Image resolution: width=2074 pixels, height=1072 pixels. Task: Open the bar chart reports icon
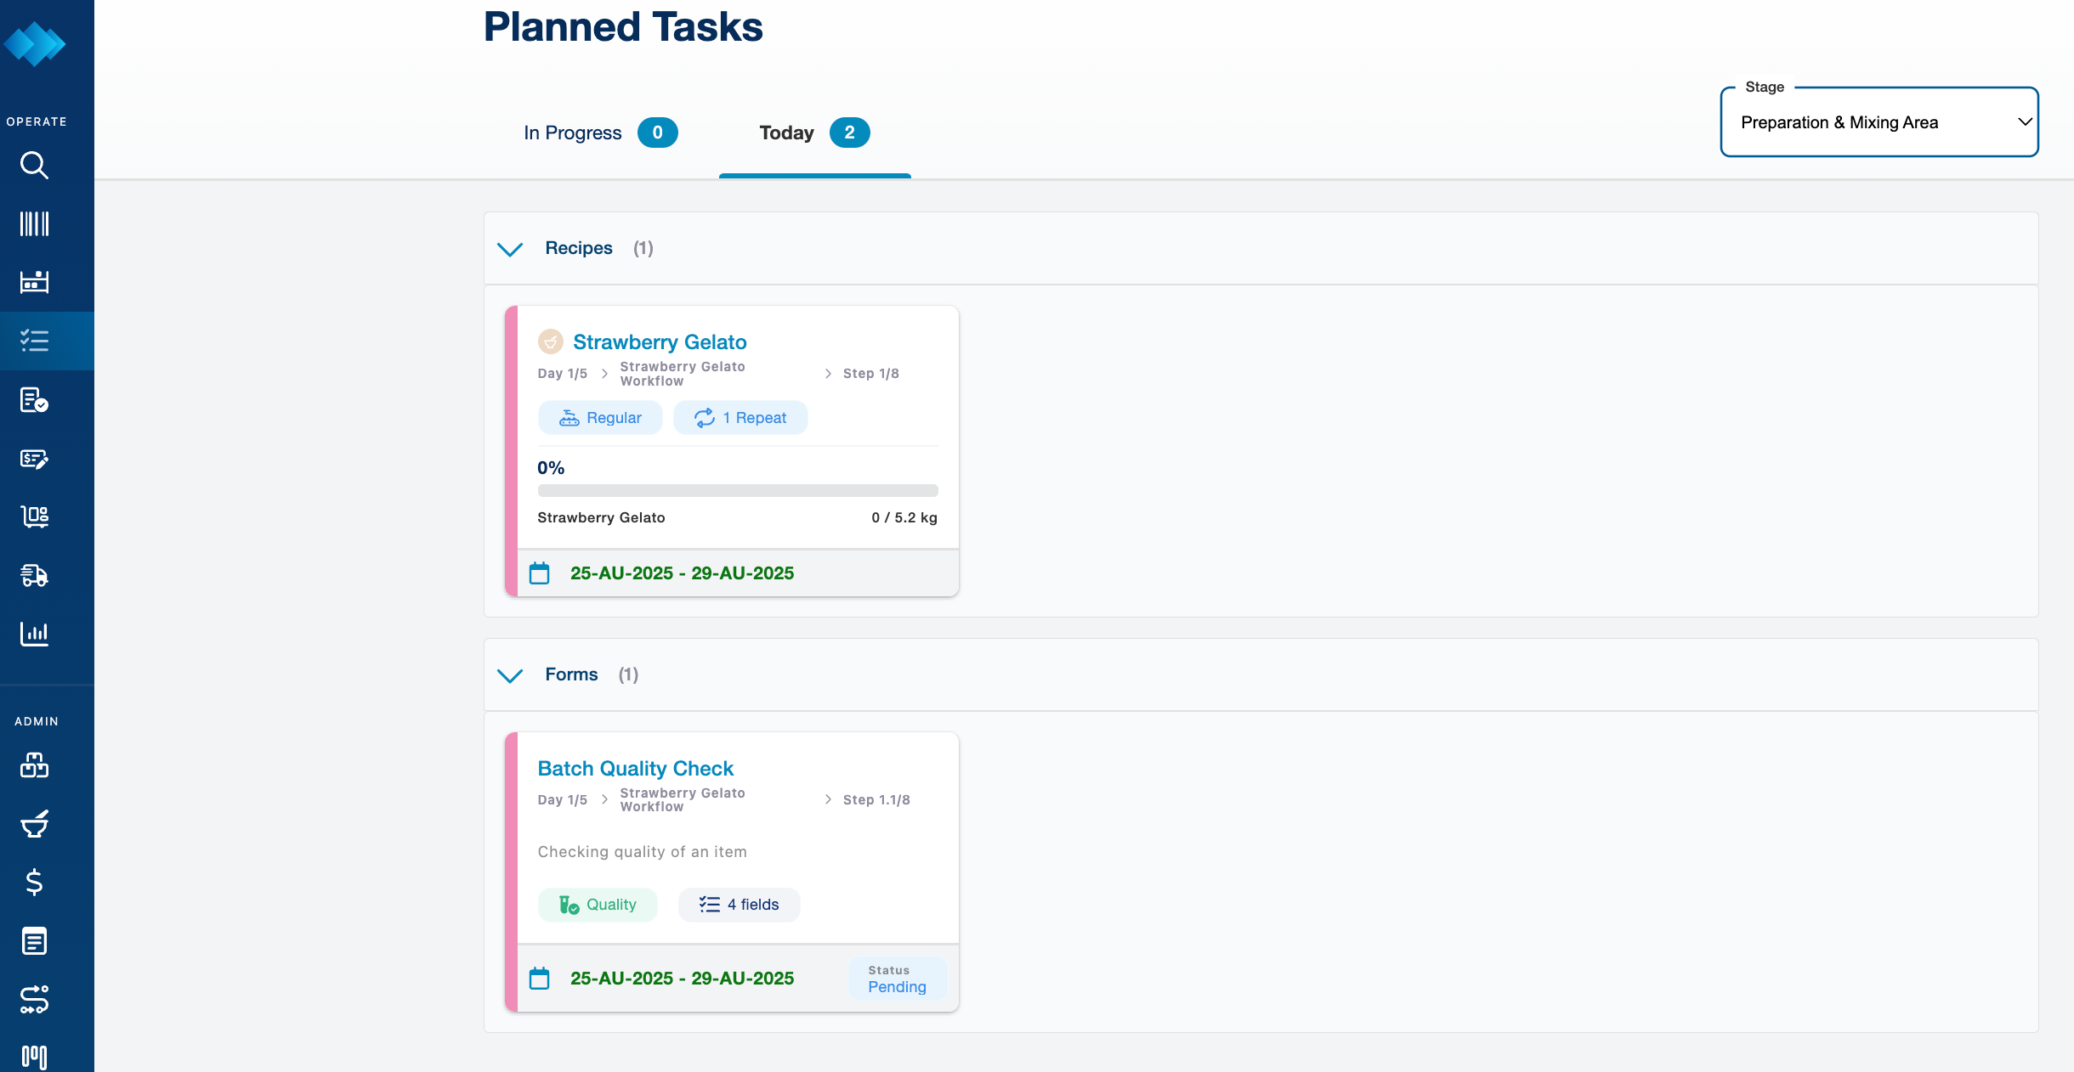tap(34, 634)
